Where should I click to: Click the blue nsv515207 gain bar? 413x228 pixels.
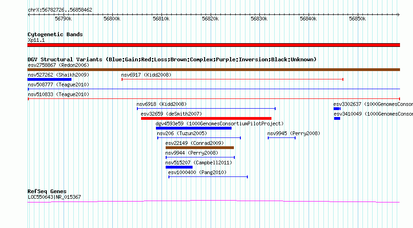[179, 167]
